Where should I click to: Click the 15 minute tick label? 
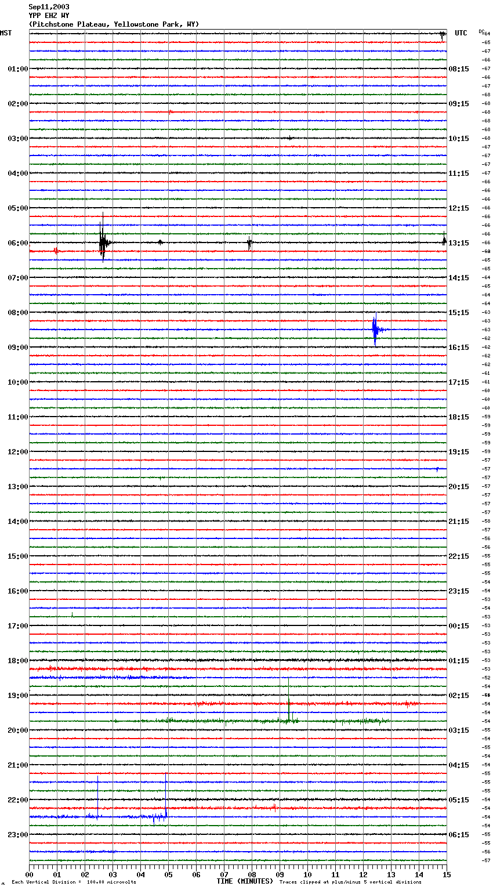[447, 875]
